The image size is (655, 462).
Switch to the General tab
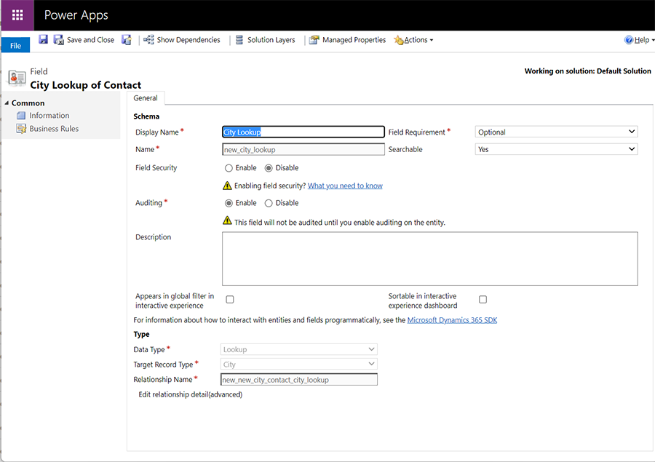[146, 97]
